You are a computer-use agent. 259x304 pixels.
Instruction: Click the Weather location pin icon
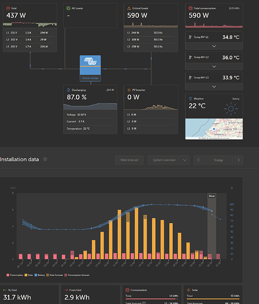190,98
